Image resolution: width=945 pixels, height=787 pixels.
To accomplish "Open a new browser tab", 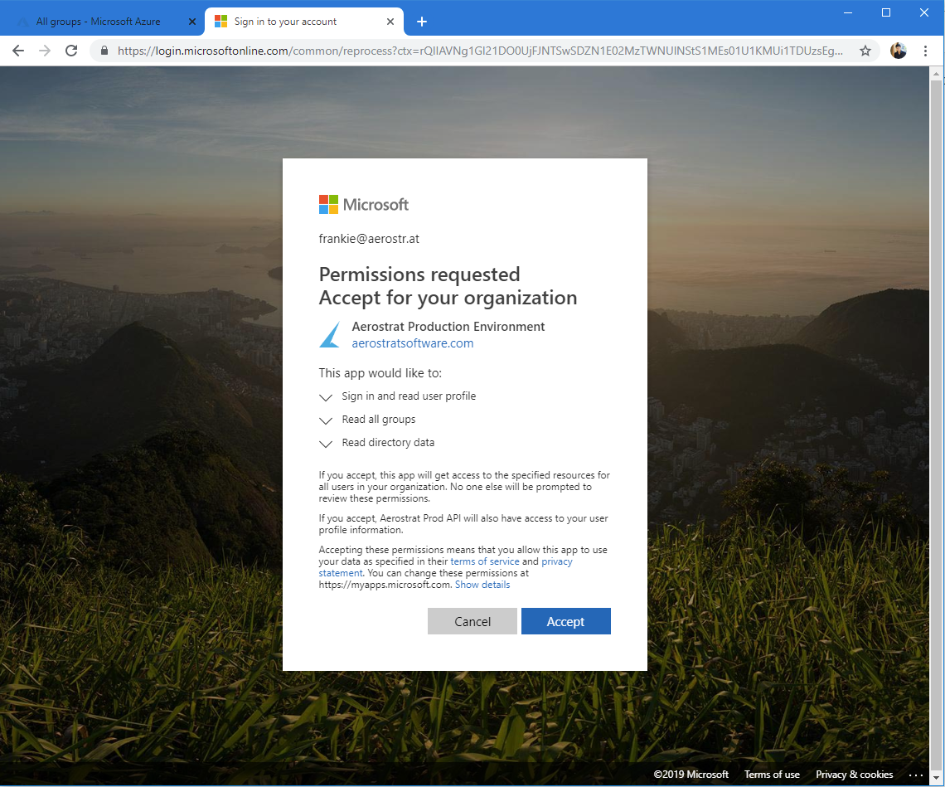I will coord(422,22).
